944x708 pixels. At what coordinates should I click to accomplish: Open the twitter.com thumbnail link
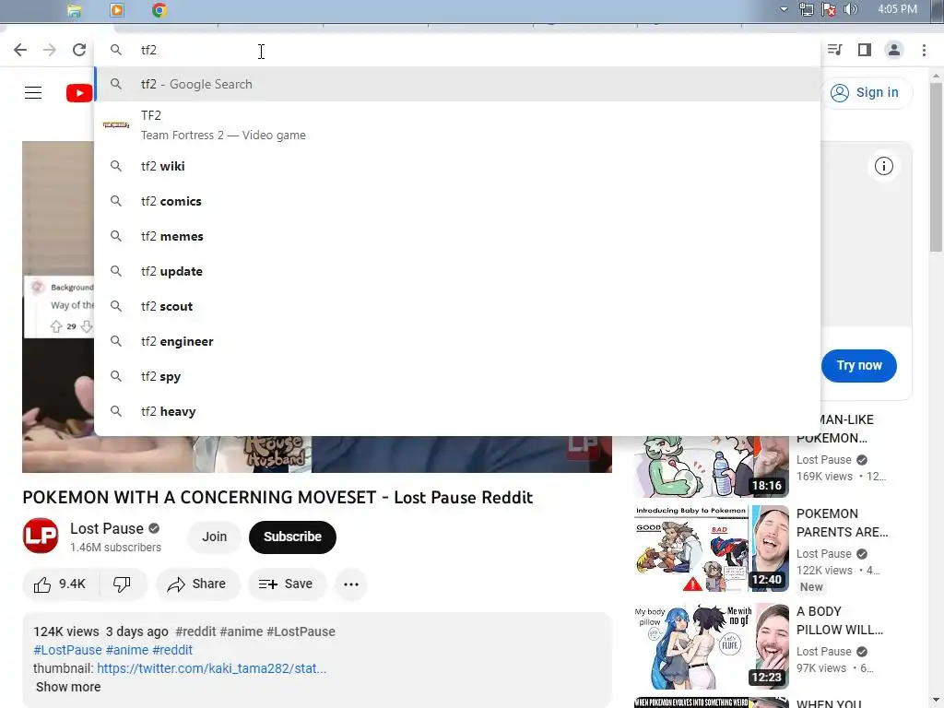tap(211, 668)
